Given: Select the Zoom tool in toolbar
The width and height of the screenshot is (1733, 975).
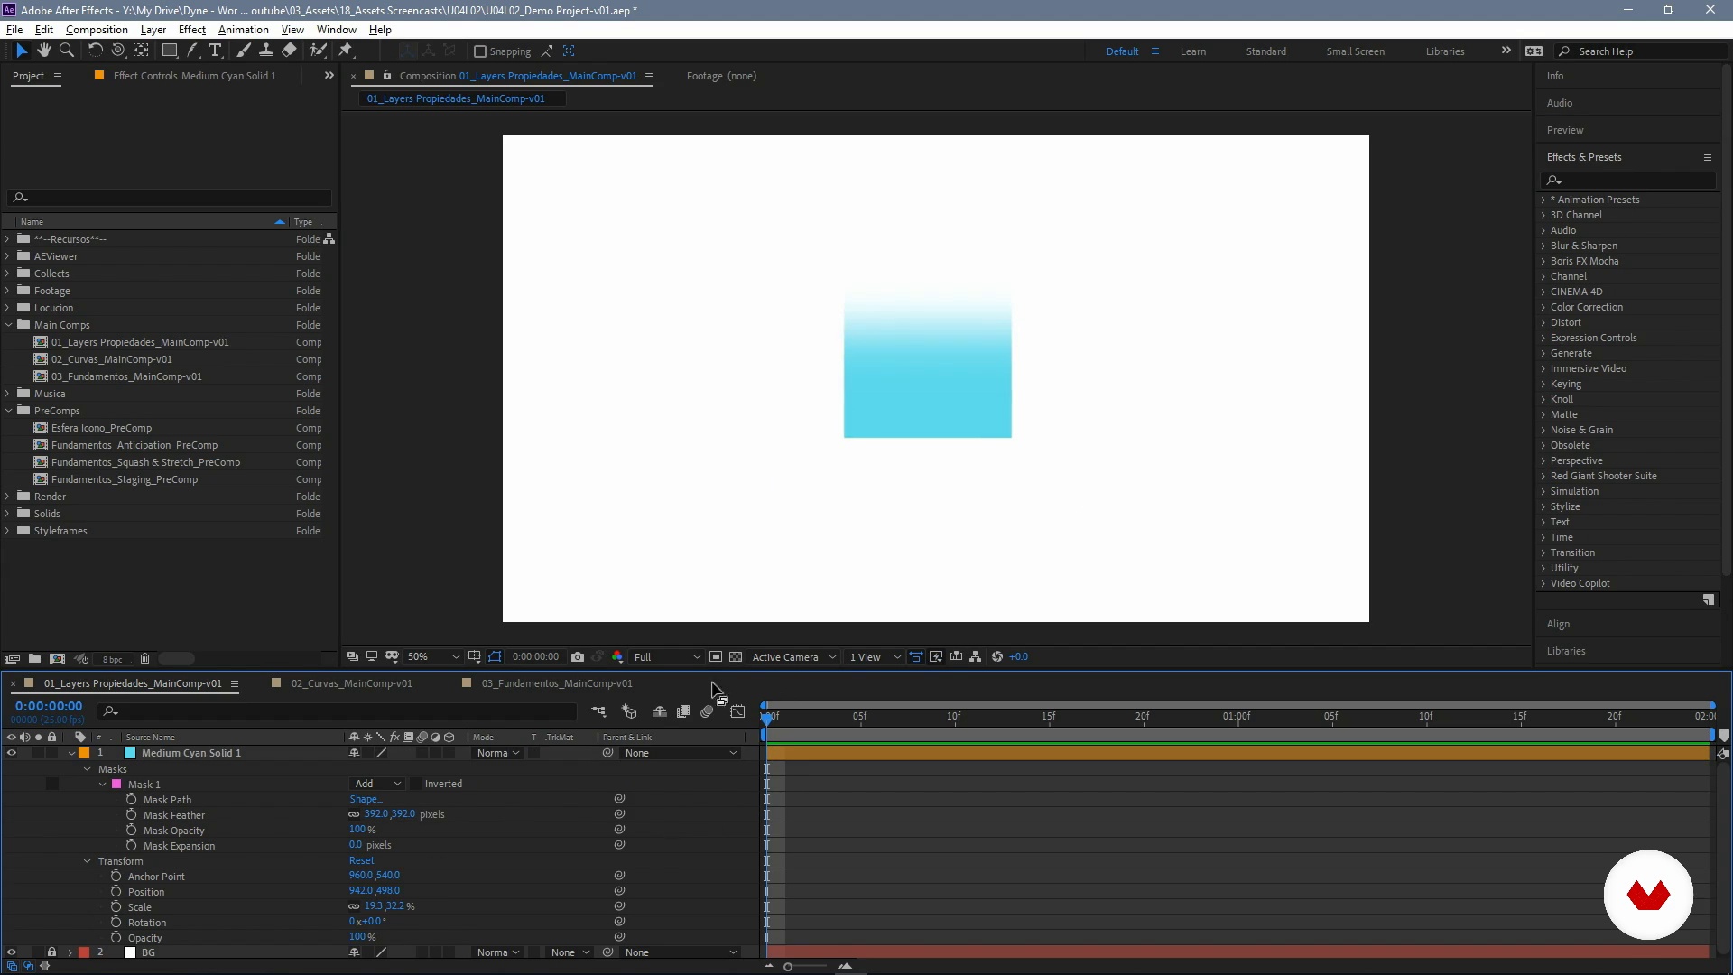Looking at the screenshot, I should pyautogui.click(x=67, y=51).
